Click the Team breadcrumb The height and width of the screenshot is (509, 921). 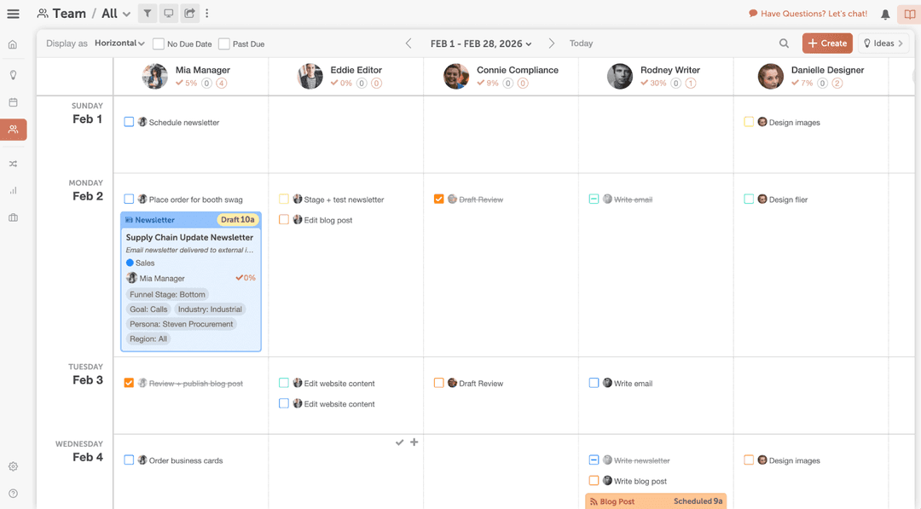tap(61, 14)
